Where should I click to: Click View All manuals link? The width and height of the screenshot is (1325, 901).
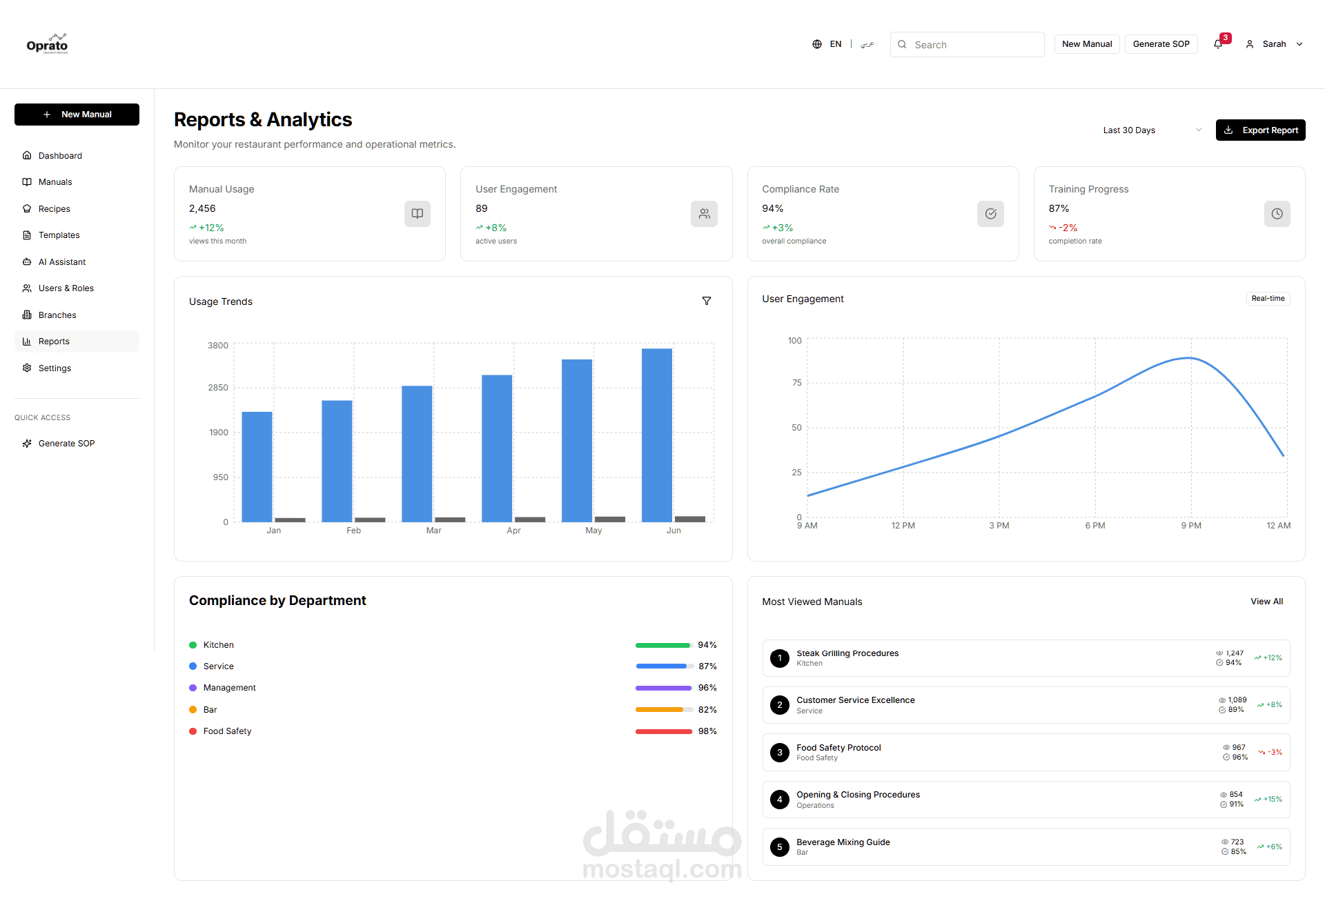tap(1266, 602)
